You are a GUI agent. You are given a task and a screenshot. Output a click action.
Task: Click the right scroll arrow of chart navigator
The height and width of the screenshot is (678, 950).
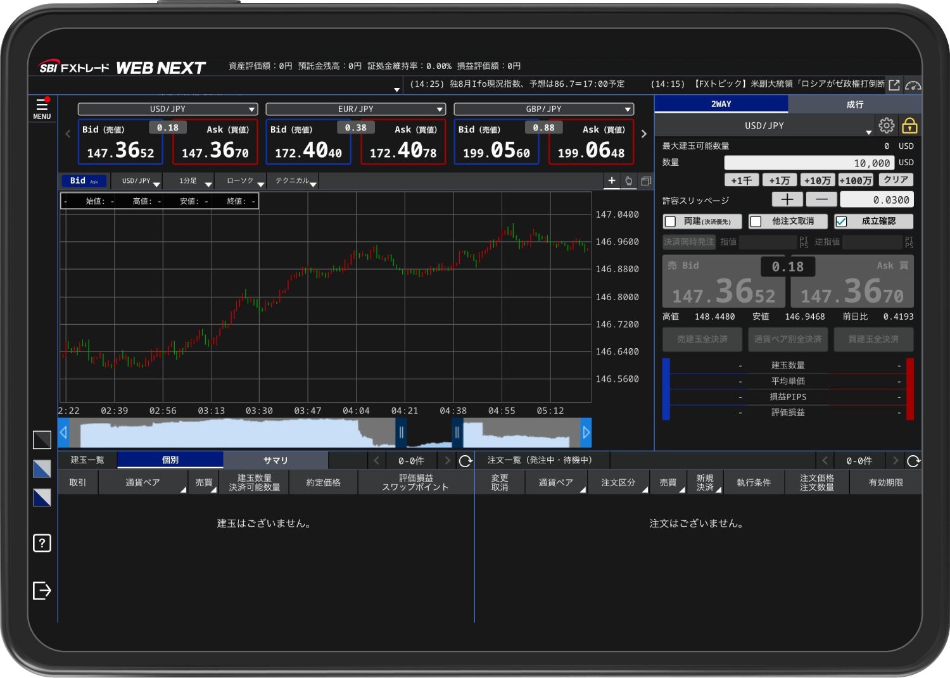pyautogui.click(x=586, y=432)
